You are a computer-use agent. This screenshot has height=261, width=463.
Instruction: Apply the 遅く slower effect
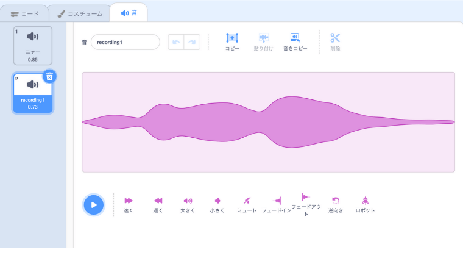click(x=158, y=205)
